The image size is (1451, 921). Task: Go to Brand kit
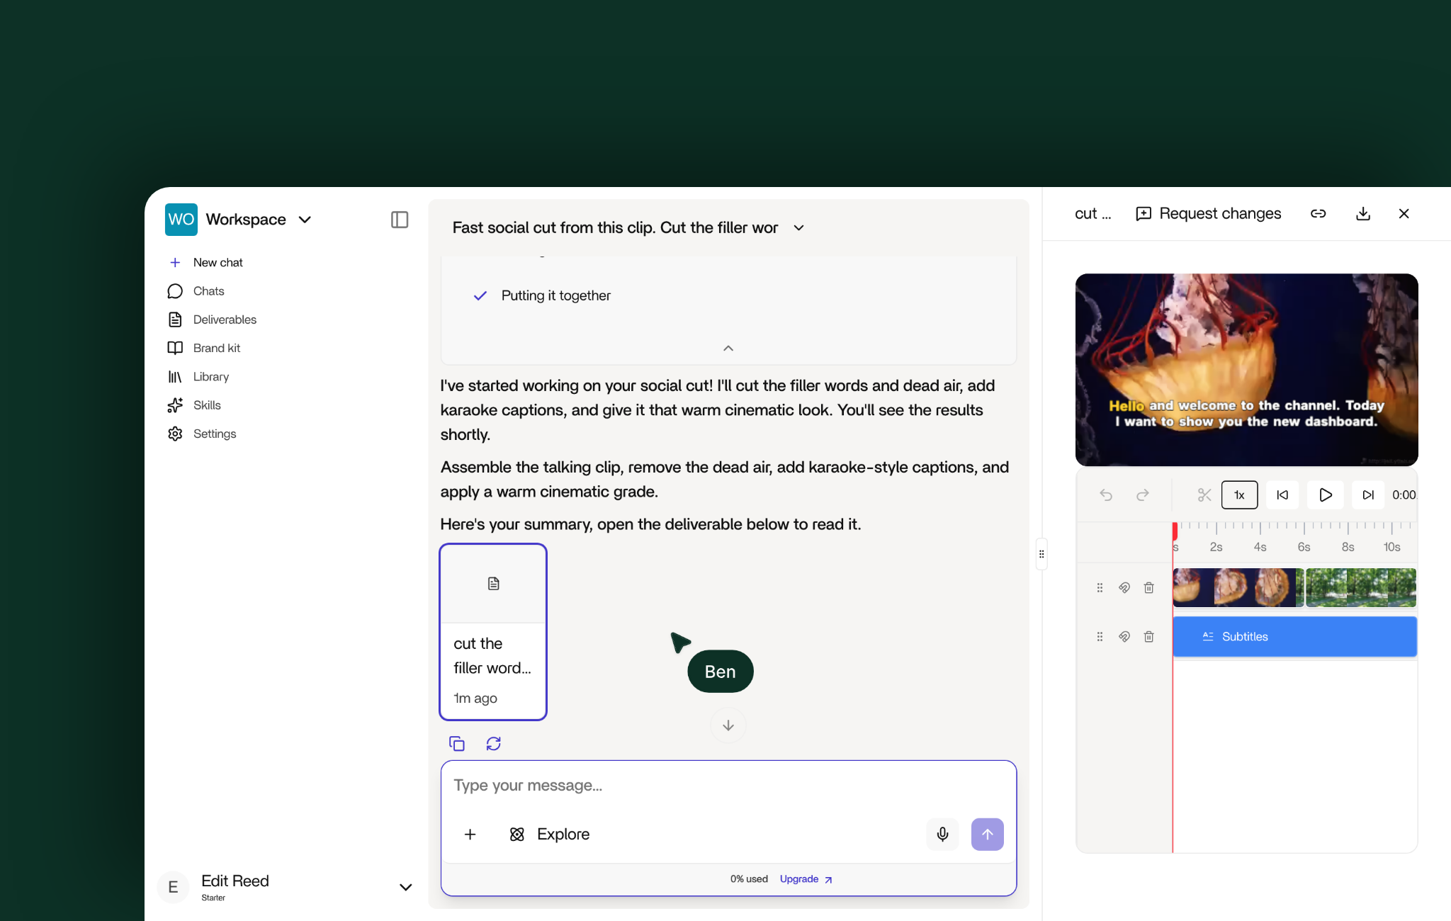coord(204,348)
